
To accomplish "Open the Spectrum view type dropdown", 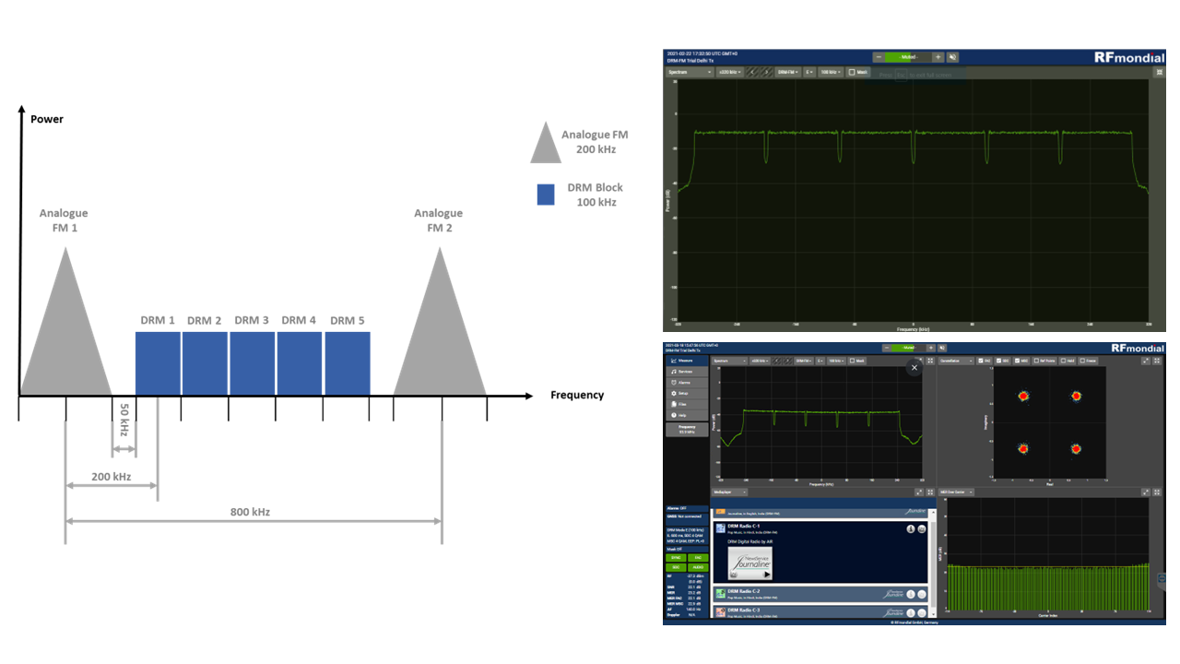I will click(x=729, y=361).
